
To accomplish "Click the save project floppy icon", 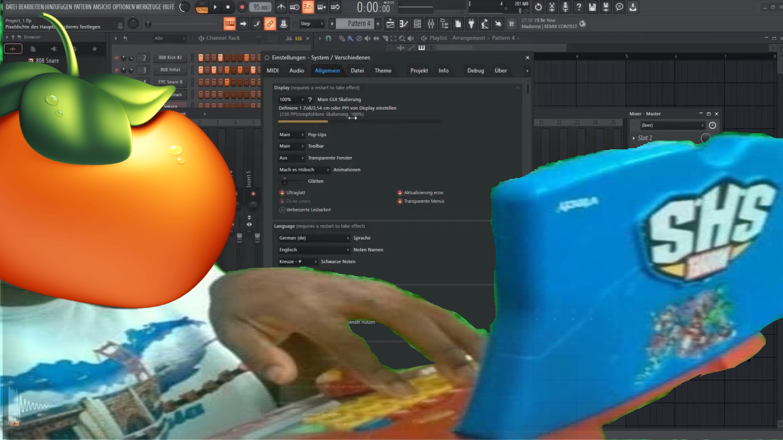I will (x=592, y=7).
